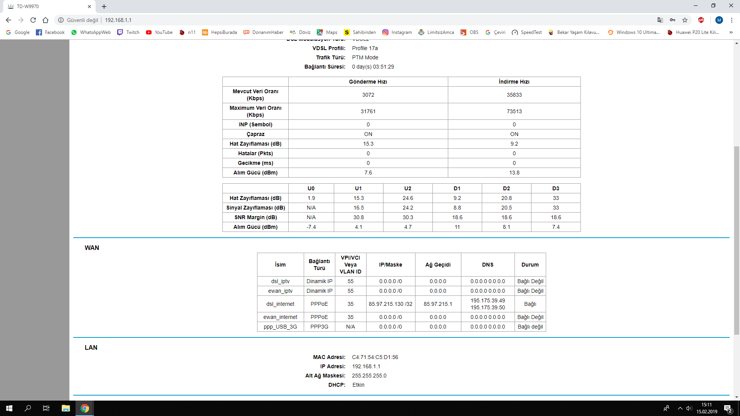Click the dsl_internet WAN row name
740x416 pixels.
280,304
